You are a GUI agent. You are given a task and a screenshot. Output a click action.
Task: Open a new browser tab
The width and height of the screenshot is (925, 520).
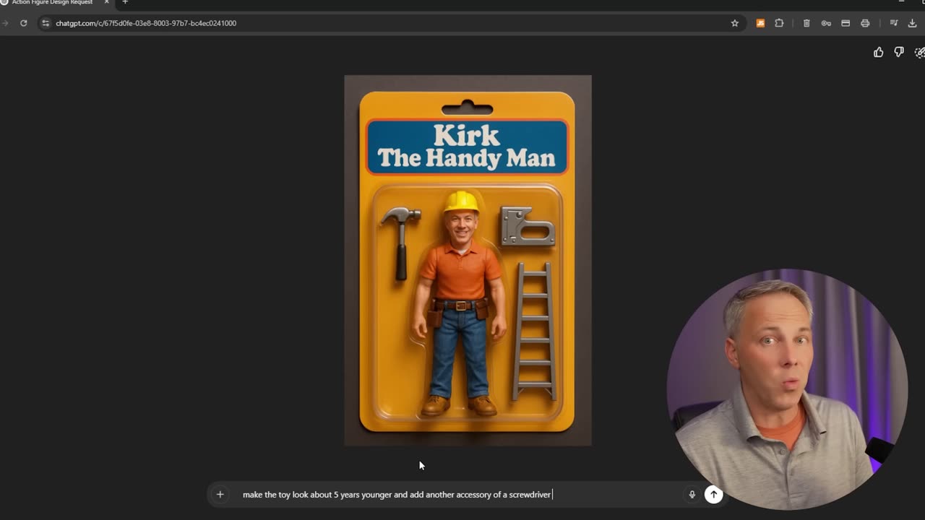[x=125, y=2]
